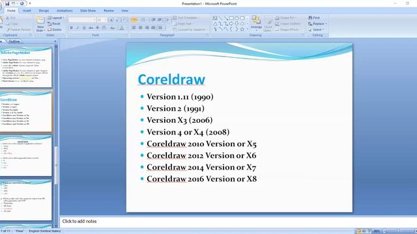The image size is (417, 234).
Task: Open the Home ribbon tab
Action: tap(11, 10)
